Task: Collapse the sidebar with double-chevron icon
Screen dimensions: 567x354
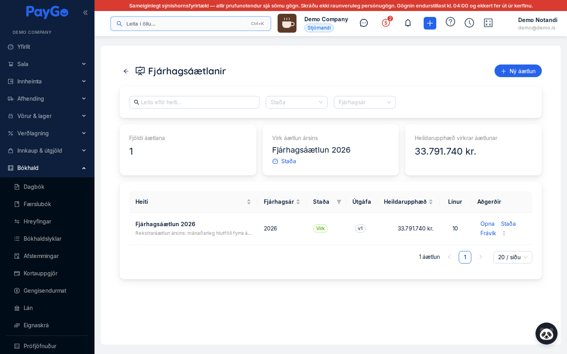Action: coord(85,13)
